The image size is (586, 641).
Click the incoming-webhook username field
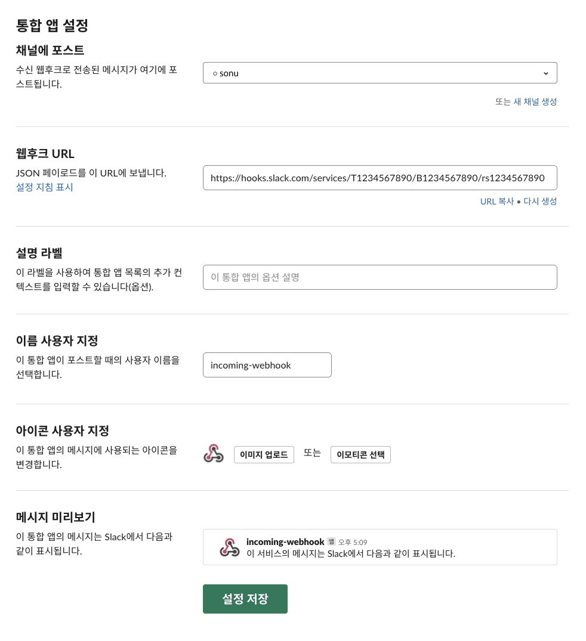pyautogui.click(x=267, y=365)
